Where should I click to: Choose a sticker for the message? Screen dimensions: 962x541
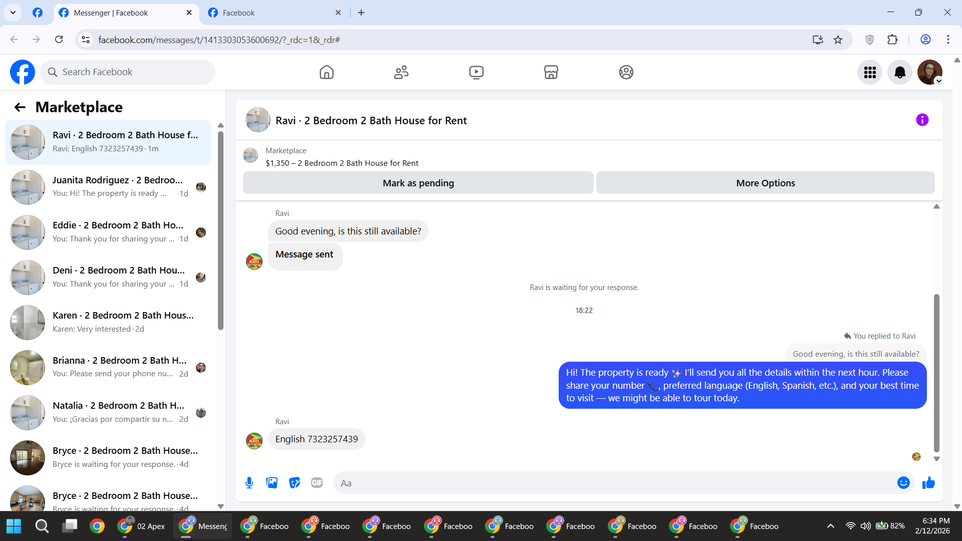coord(295,483)
